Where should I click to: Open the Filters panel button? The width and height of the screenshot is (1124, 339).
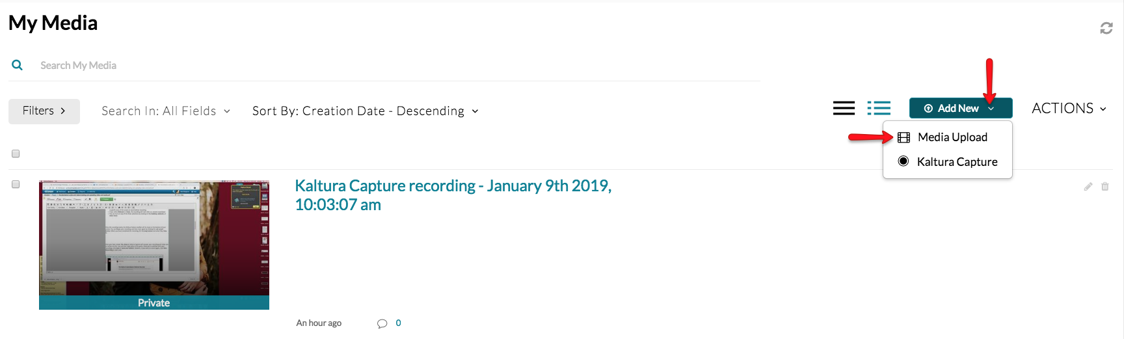point(44,111)
